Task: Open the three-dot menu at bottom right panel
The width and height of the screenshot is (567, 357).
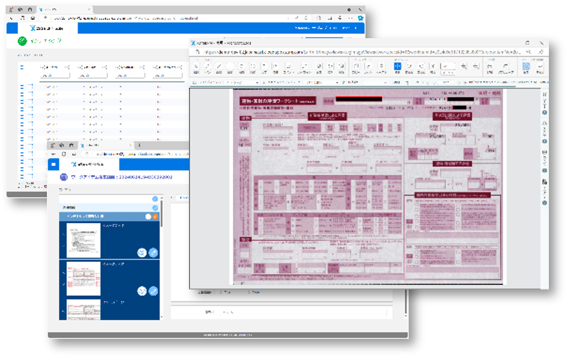Action: point(386,312)
